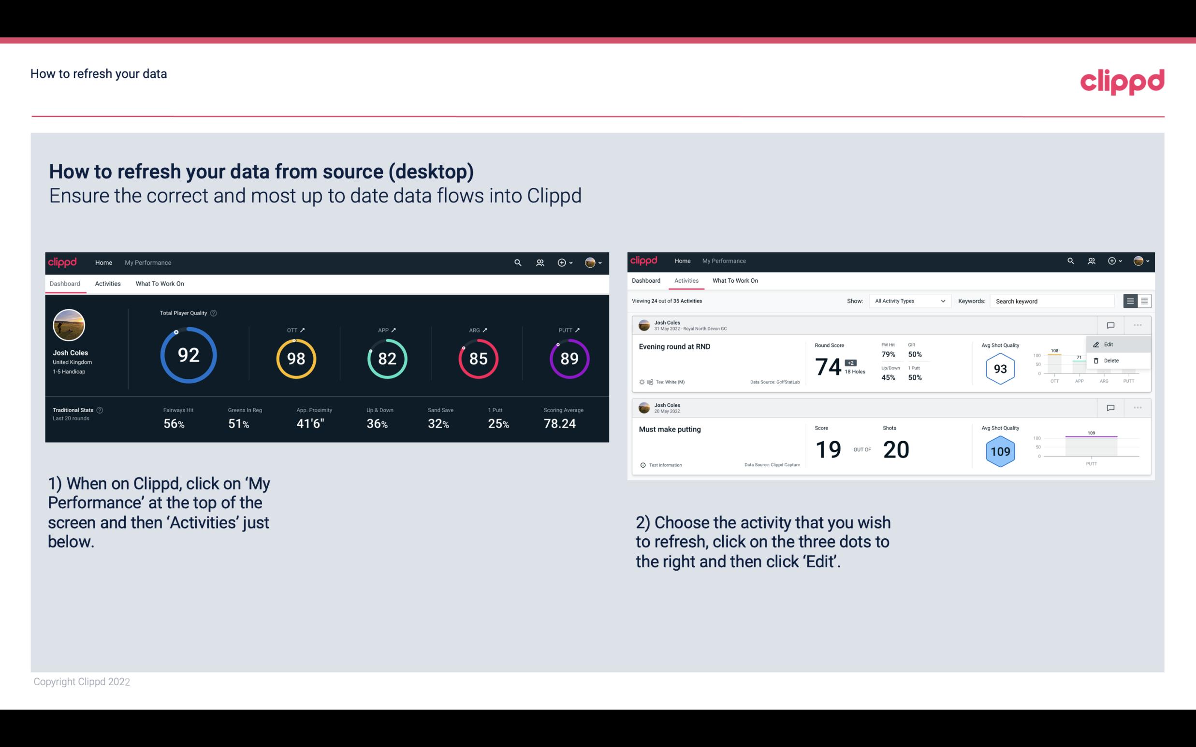
Task: Click the grid view icon in Activities
Action: [1143, 301]
